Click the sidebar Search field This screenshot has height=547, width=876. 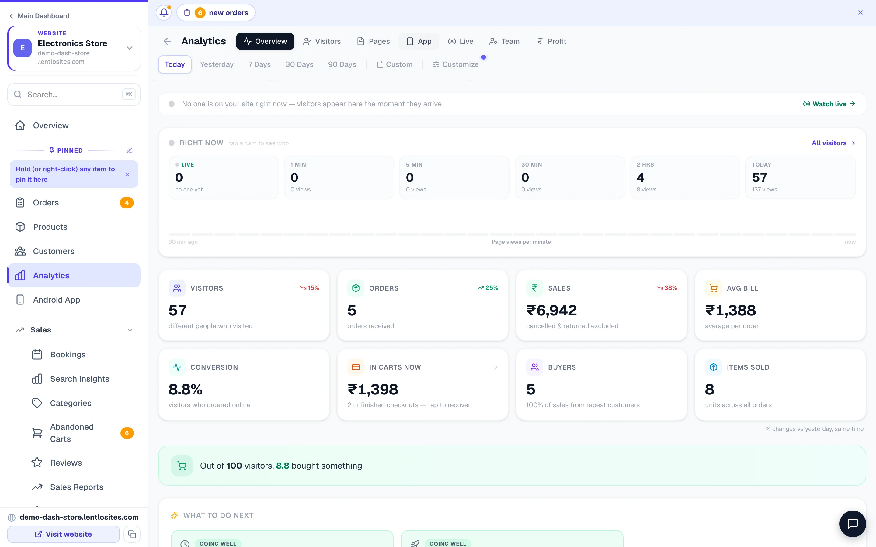point(74,95)
